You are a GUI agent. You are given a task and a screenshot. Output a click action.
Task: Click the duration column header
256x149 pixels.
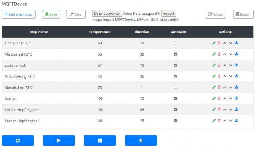coord(142,32)
